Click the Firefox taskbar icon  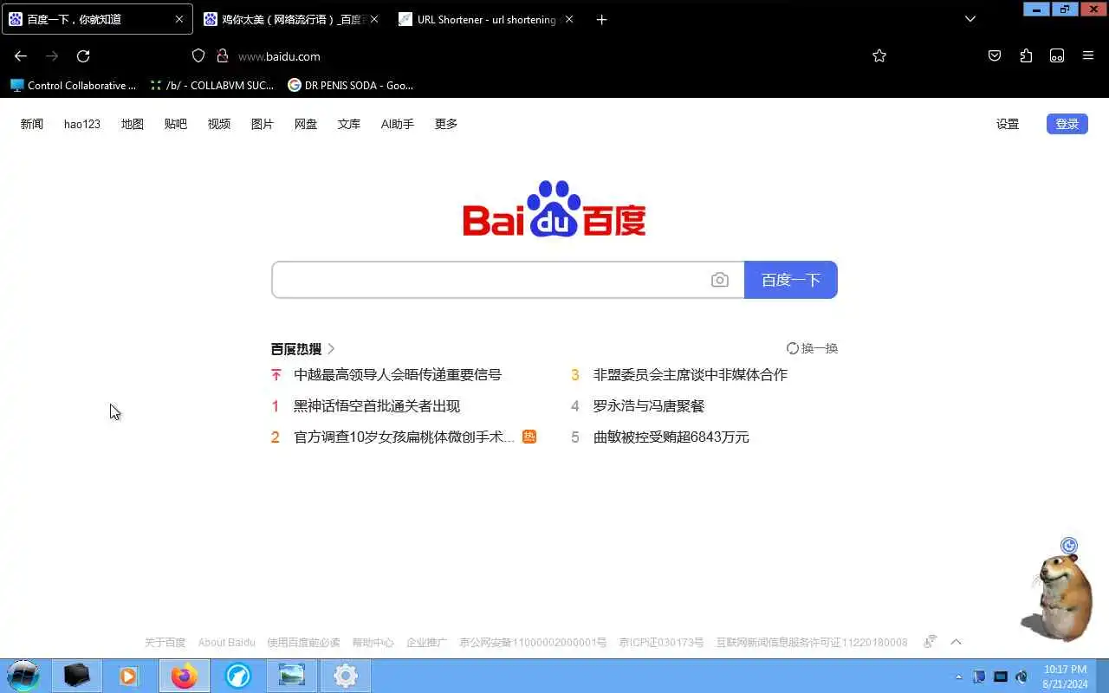pyautogui.click(x=184, y=676)
